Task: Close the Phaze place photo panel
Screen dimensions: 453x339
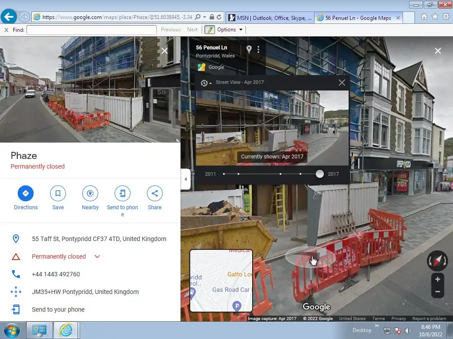Action: (x=165, y=51)
